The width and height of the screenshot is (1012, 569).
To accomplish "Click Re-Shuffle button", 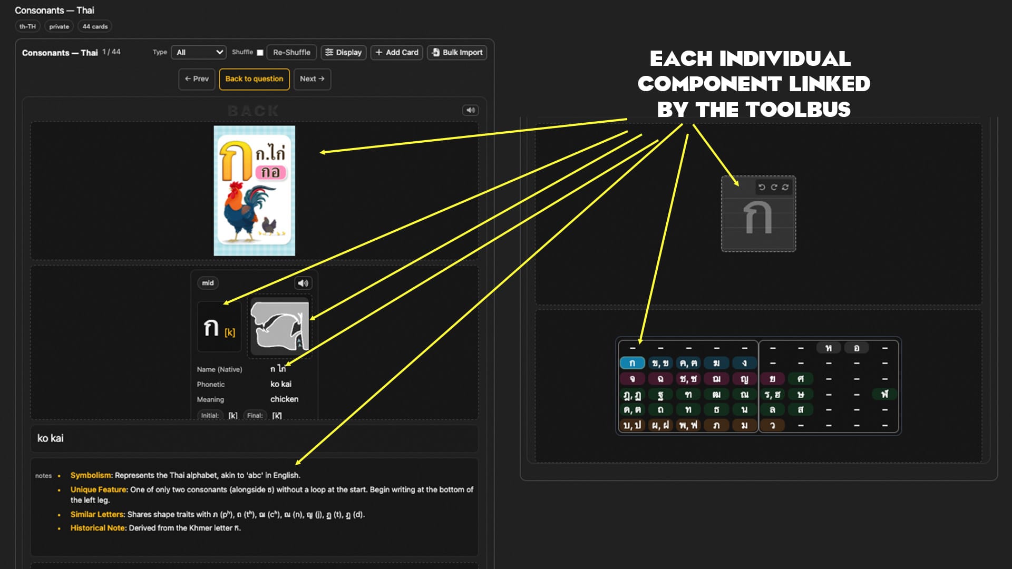I will pos(291,52).
